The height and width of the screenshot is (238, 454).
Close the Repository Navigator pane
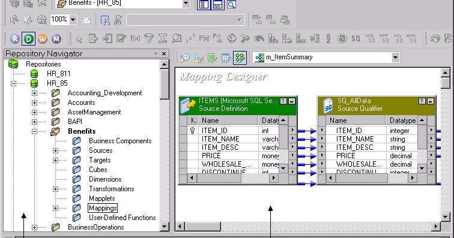click(164, 53)
